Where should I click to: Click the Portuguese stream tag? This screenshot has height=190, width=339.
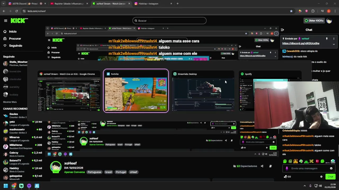(94, 172)
